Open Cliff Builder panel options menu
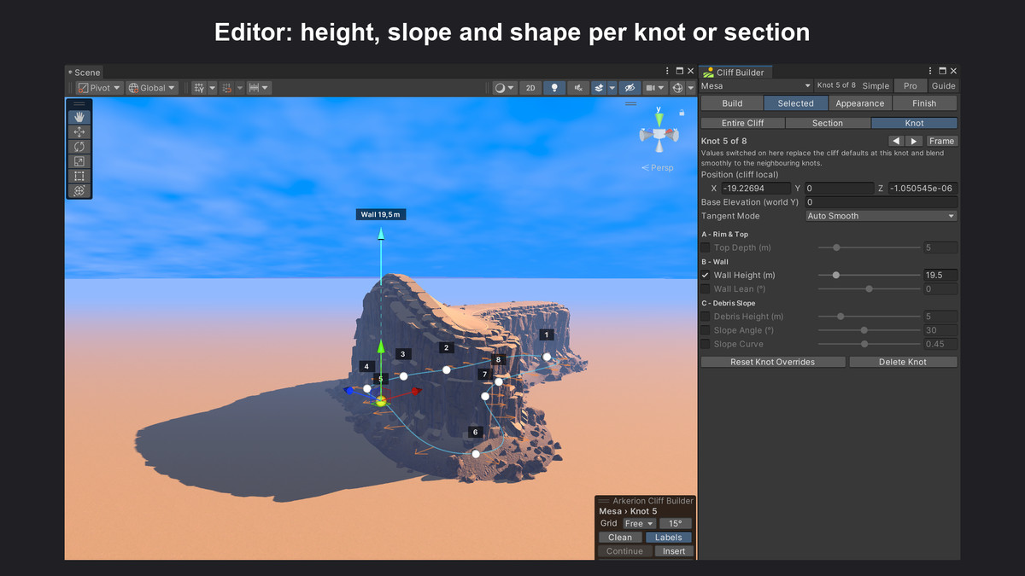Image resolution: width=1025 pixels, height=576 pixels. click(931, 72)
